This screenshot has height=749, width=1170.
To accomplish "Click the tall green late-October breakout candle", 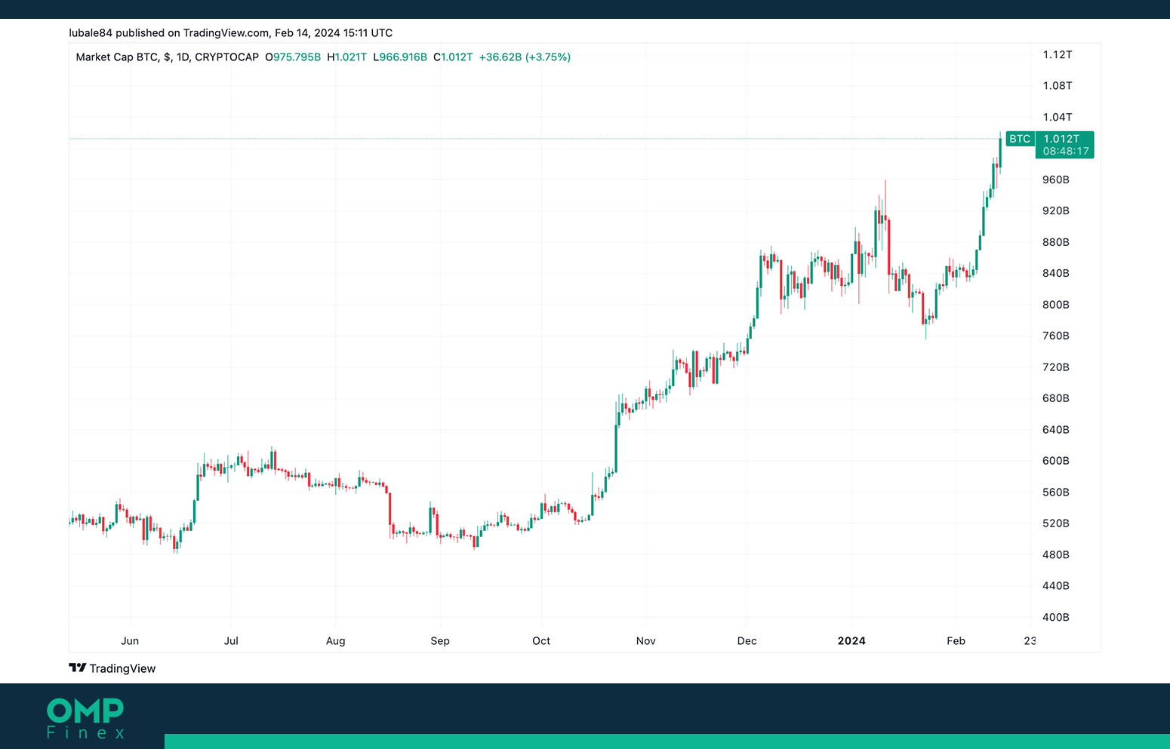I will (x=616, y=449).
